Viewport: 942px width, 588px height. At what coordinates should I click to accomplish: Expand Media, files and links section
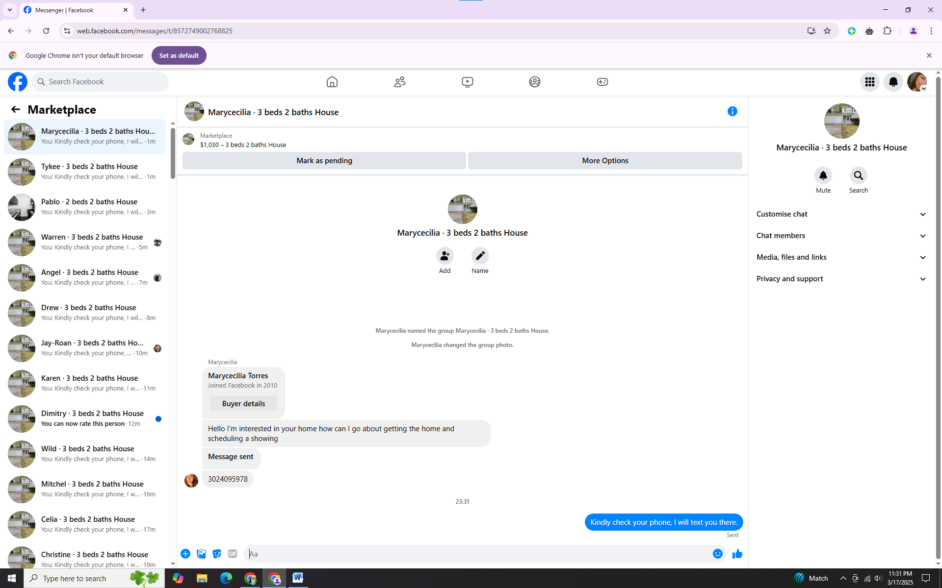click(842, 257)
